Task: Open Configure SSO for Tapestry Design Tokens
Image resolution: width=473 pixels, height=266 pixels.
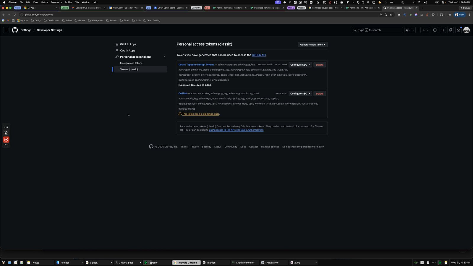Action: 300,65
